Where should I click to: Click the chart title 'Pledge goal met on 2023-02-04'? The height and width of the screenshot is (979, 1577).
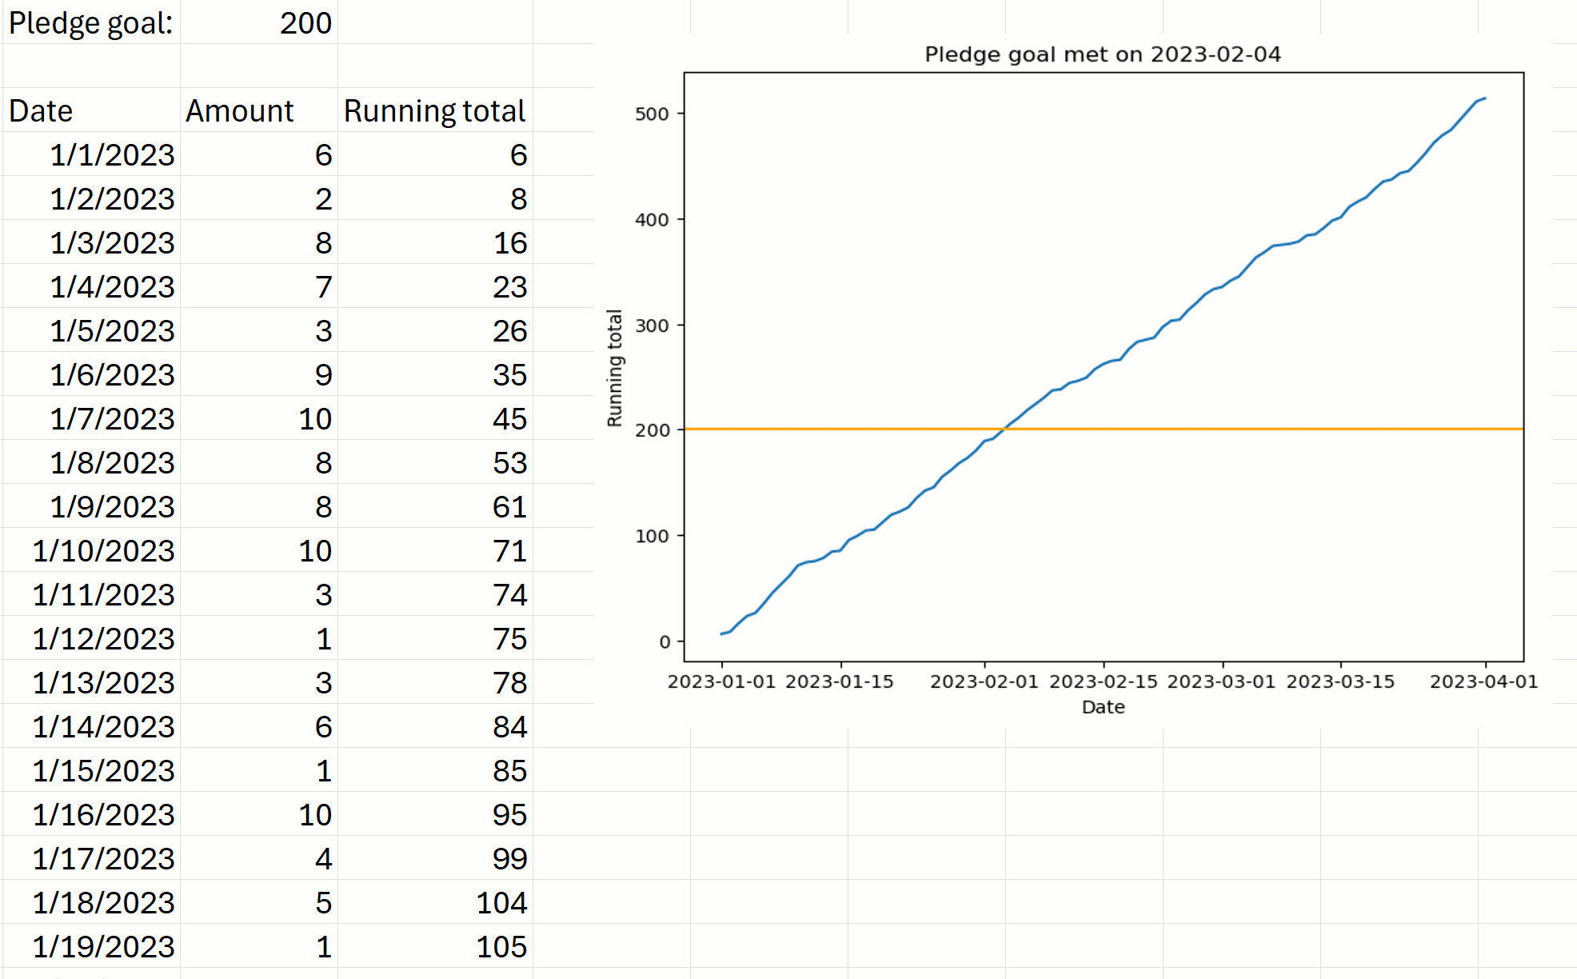click(1102, 54)
